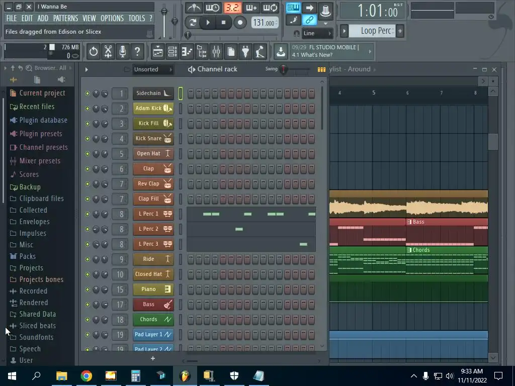Screen dimensions: 515x386
Task: Mute the Bass channel green light
Action: (x=88, y=305)
